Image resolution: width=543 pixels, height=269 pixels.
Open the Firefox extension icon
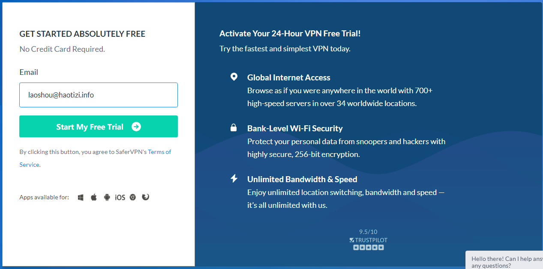(x=146, y=197)
